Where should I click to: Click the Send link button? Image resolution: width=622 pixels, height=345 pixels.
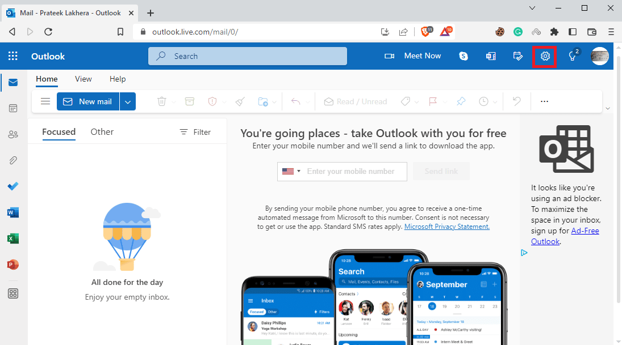(441, 171)
